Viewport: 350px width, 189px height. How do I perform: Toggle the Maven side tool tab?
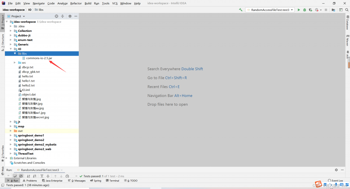(x=348, y=40)
